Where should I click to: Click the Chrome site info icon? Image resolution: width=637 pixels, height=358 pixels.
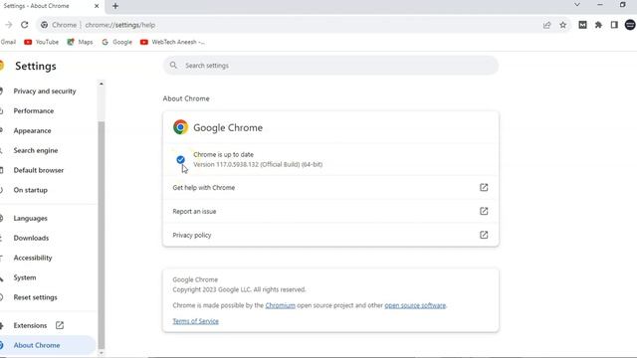click(44, 25)
